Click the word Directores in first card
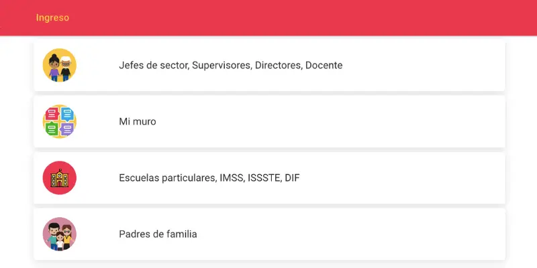Screen dimensions: 537x268 (x=279, y=66)
